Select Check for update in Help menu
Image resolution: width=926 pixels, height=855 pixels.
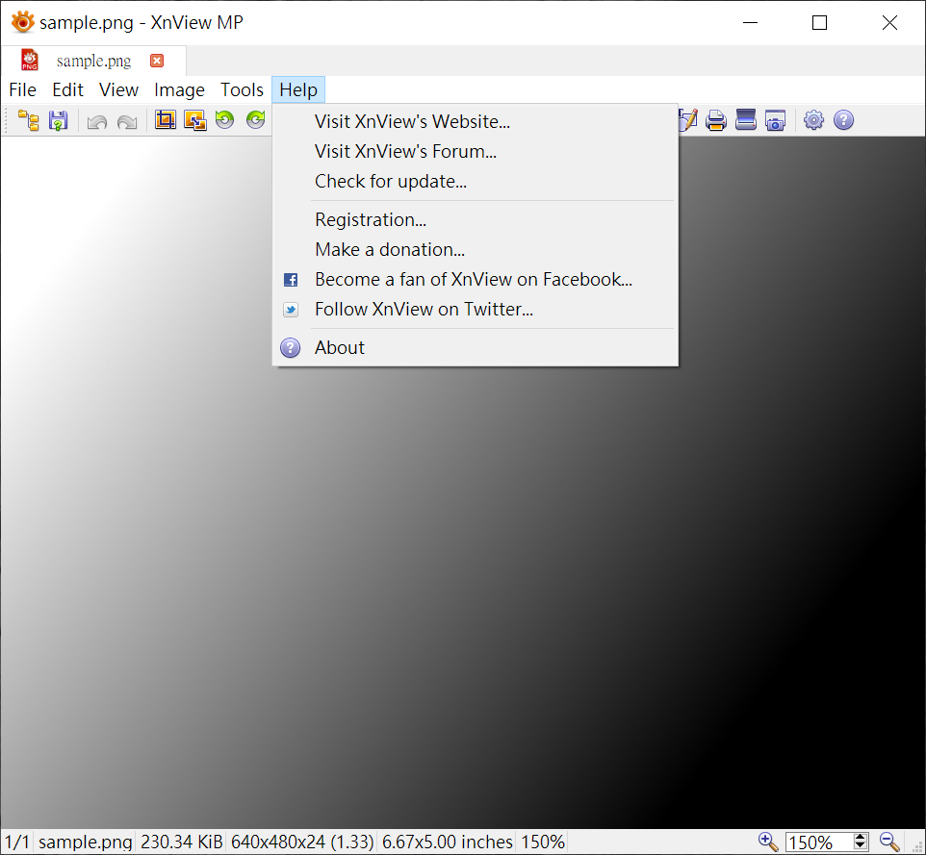(475, 182)
